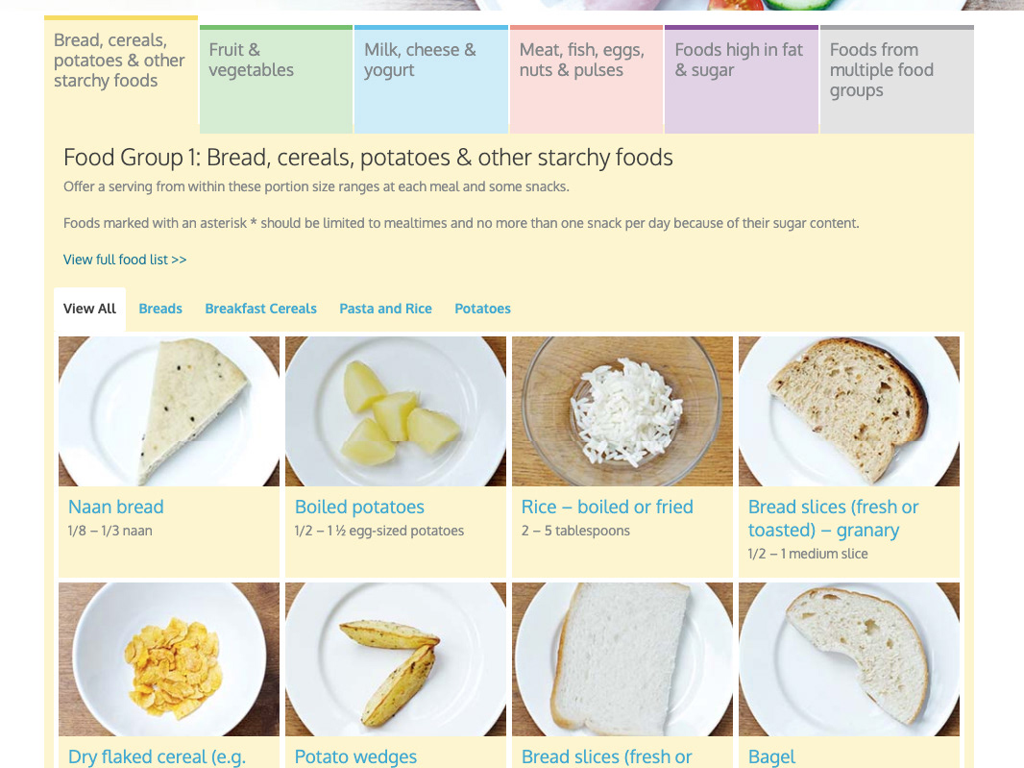Select the View All sub-tab
The width and height of the screenshot is (1024, 768).
89,309
